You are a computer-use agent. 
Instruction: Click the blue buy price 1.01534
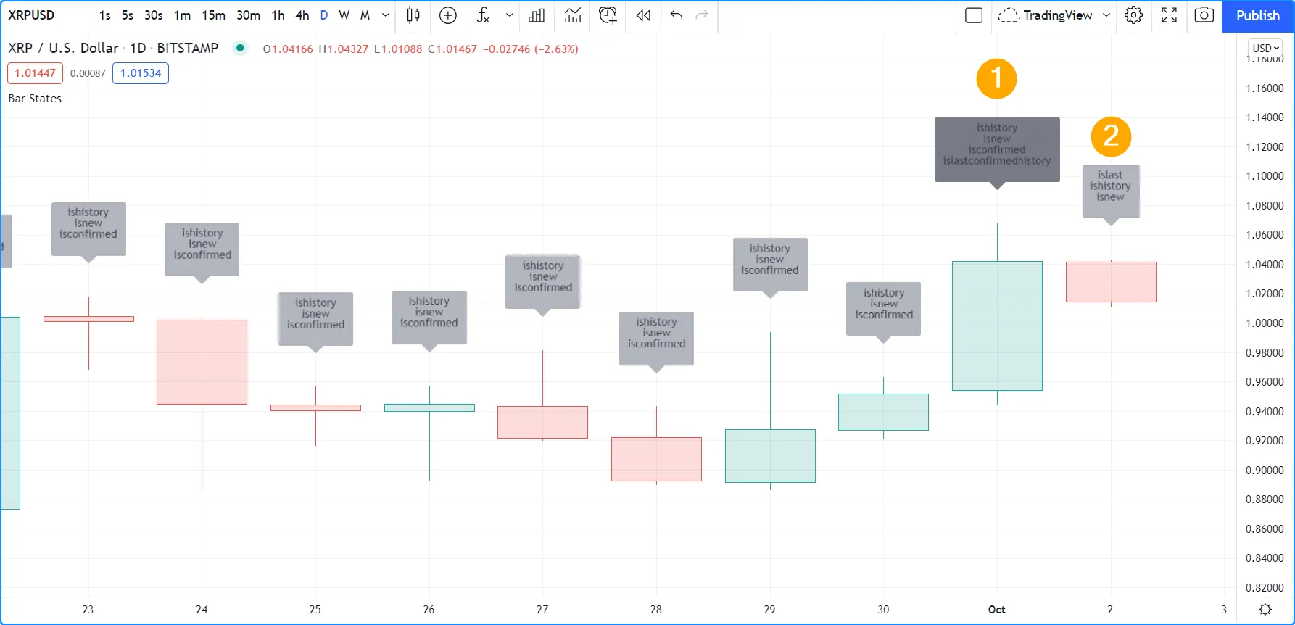(141, 73)
